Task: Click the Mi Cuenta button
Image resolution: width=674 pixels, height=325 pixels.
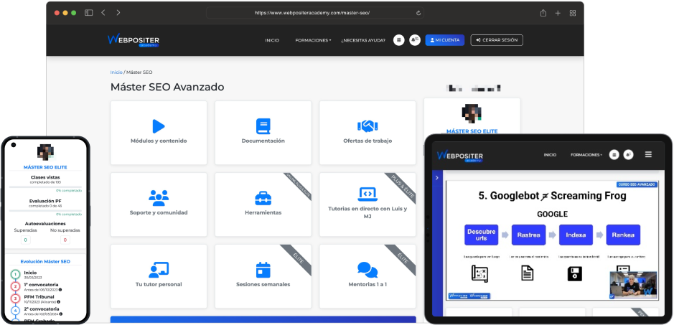Action: point(444,40)
